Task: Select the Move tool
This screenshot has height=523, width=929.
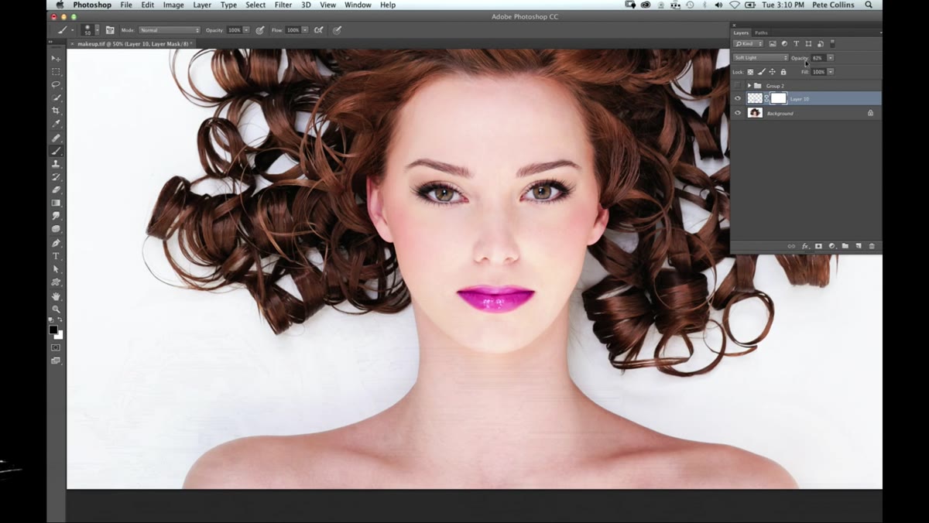Action: click(x=56, y=58)
